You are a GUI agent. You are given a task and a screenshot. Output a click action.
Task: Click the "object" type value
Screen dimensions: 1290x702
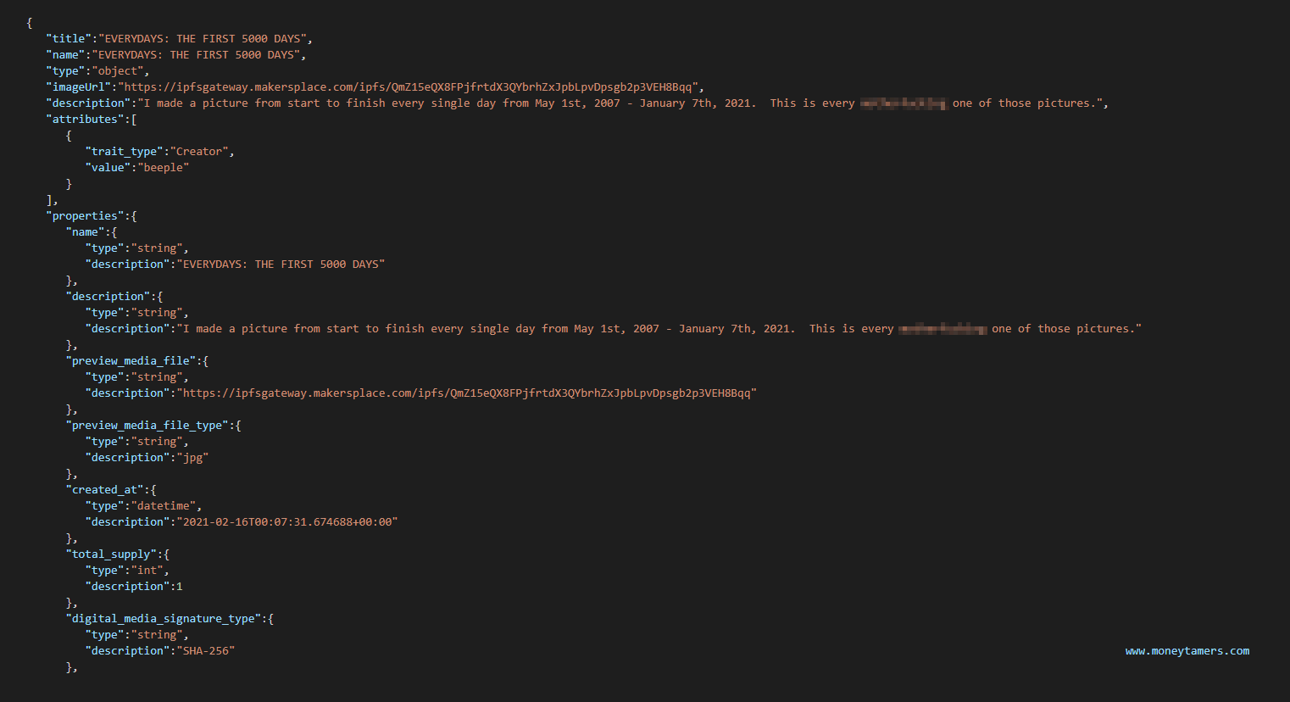pyautogui.click(x=117, y=70)
